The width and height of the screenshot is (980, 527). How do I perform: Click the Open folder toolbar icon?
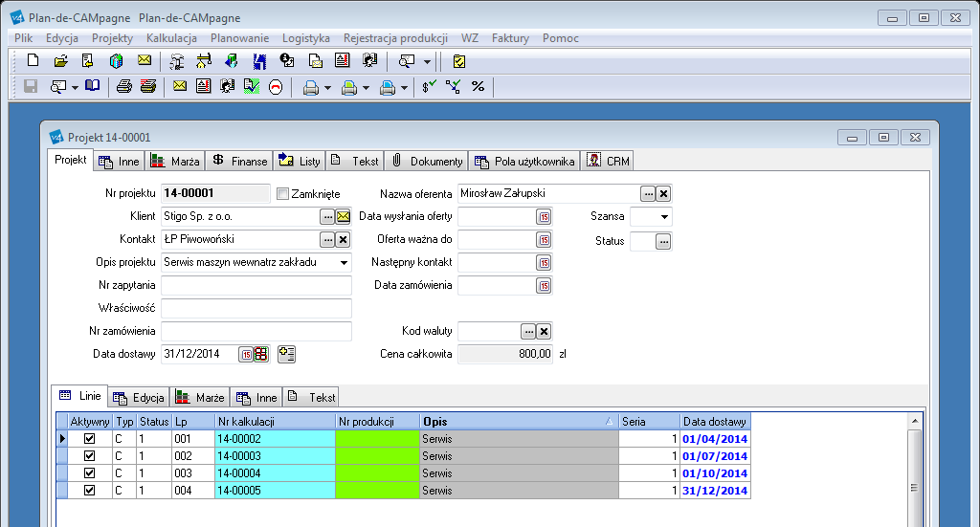pyautogui.click(x=60, y=60)
